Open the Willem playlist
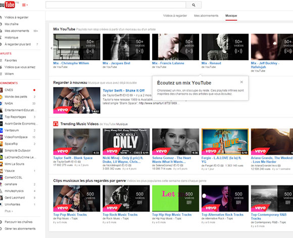Viewport: 293px width, 238px height. click(x=9, y=74)
